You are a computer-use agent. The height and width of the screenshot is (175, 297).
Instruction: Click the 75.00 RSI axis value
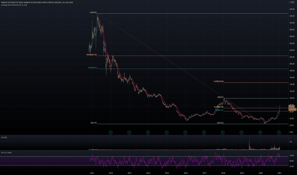click(292, 156)
